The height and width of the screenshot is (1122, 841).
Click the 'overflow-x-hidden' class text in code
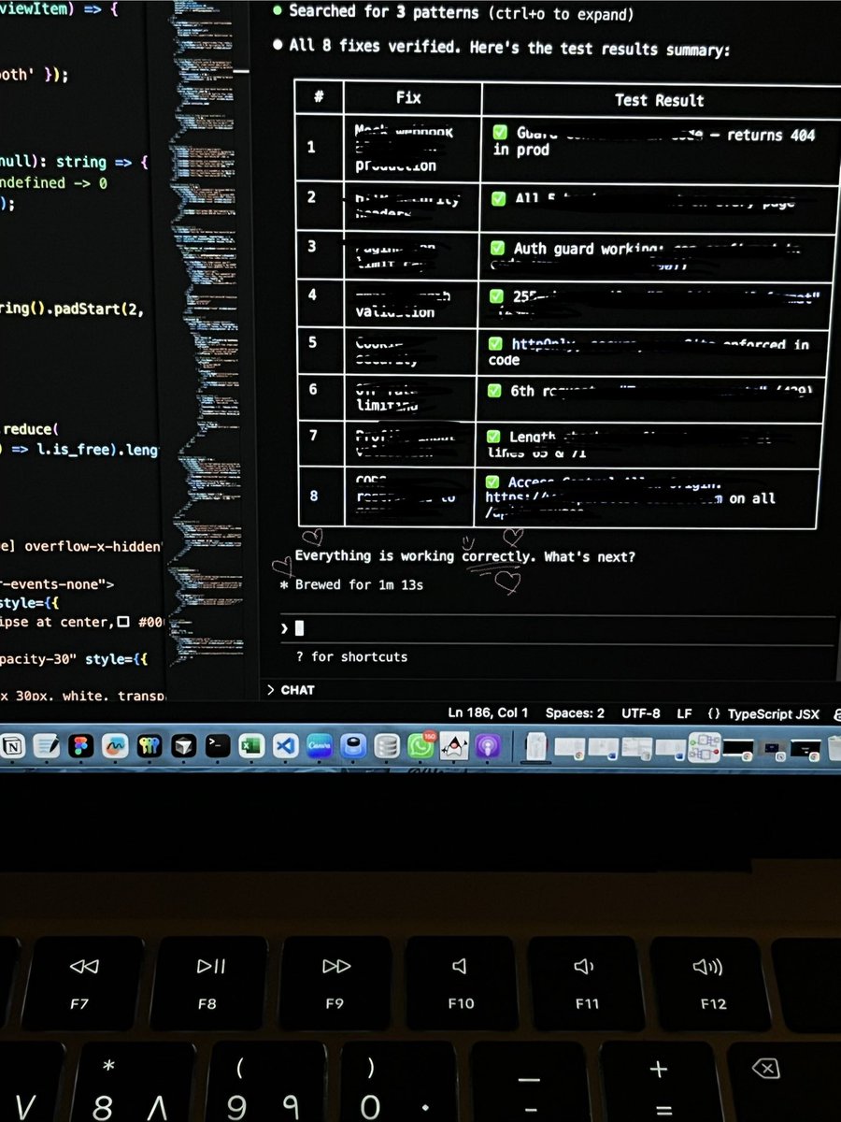tap(93, 546)
